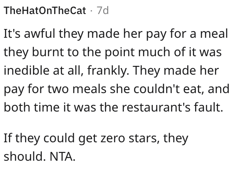Open TheHatOnTheCat user profile

(45, 11)
